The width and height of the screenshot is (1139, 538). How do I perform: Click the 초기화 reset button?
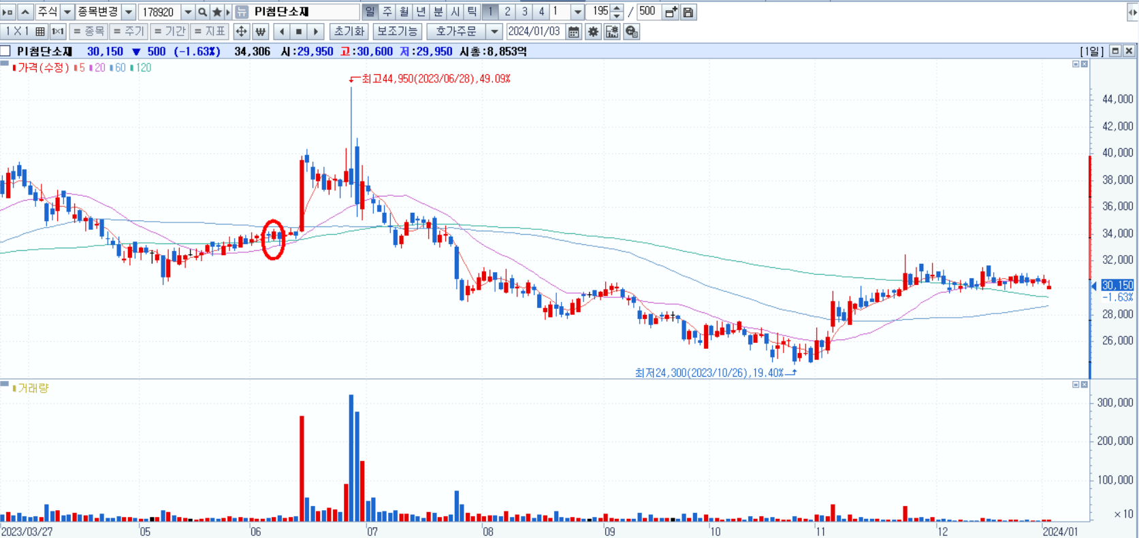(349, 31)
